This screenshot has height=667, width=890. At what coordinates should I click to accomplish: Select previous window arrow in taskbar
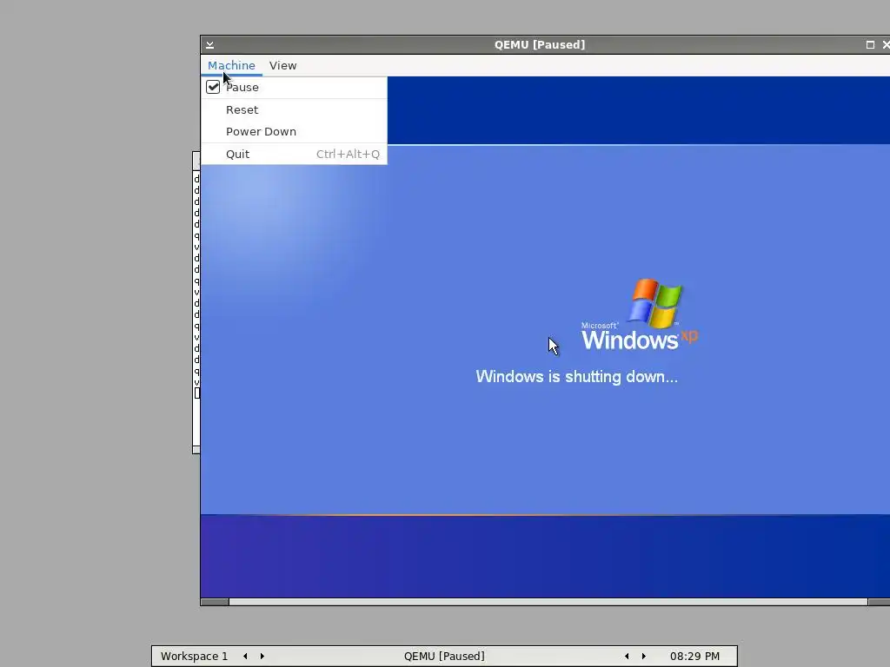click(627, 657)
